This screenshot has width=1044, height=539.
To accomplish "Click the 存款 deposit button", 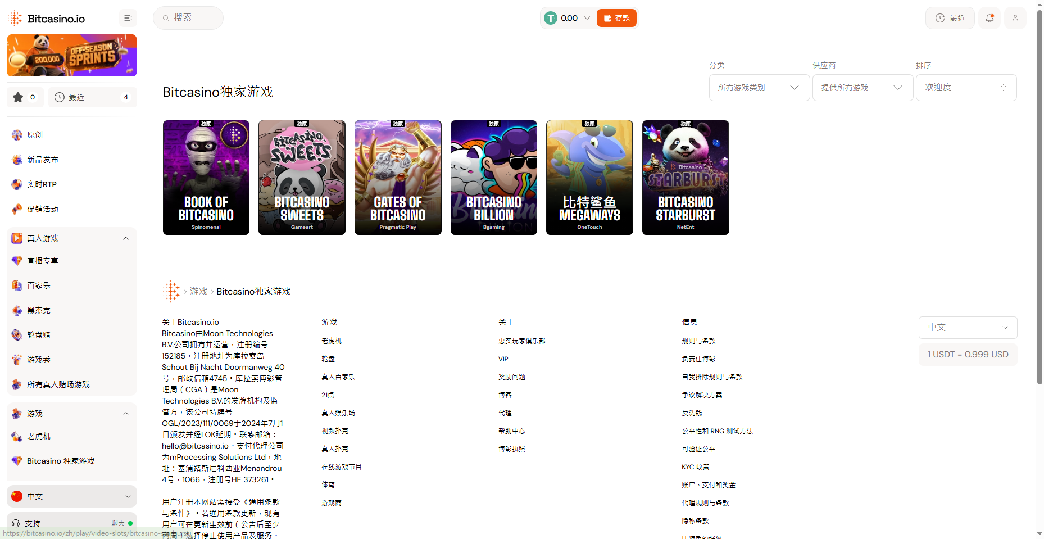I will (x=616, y=18).
